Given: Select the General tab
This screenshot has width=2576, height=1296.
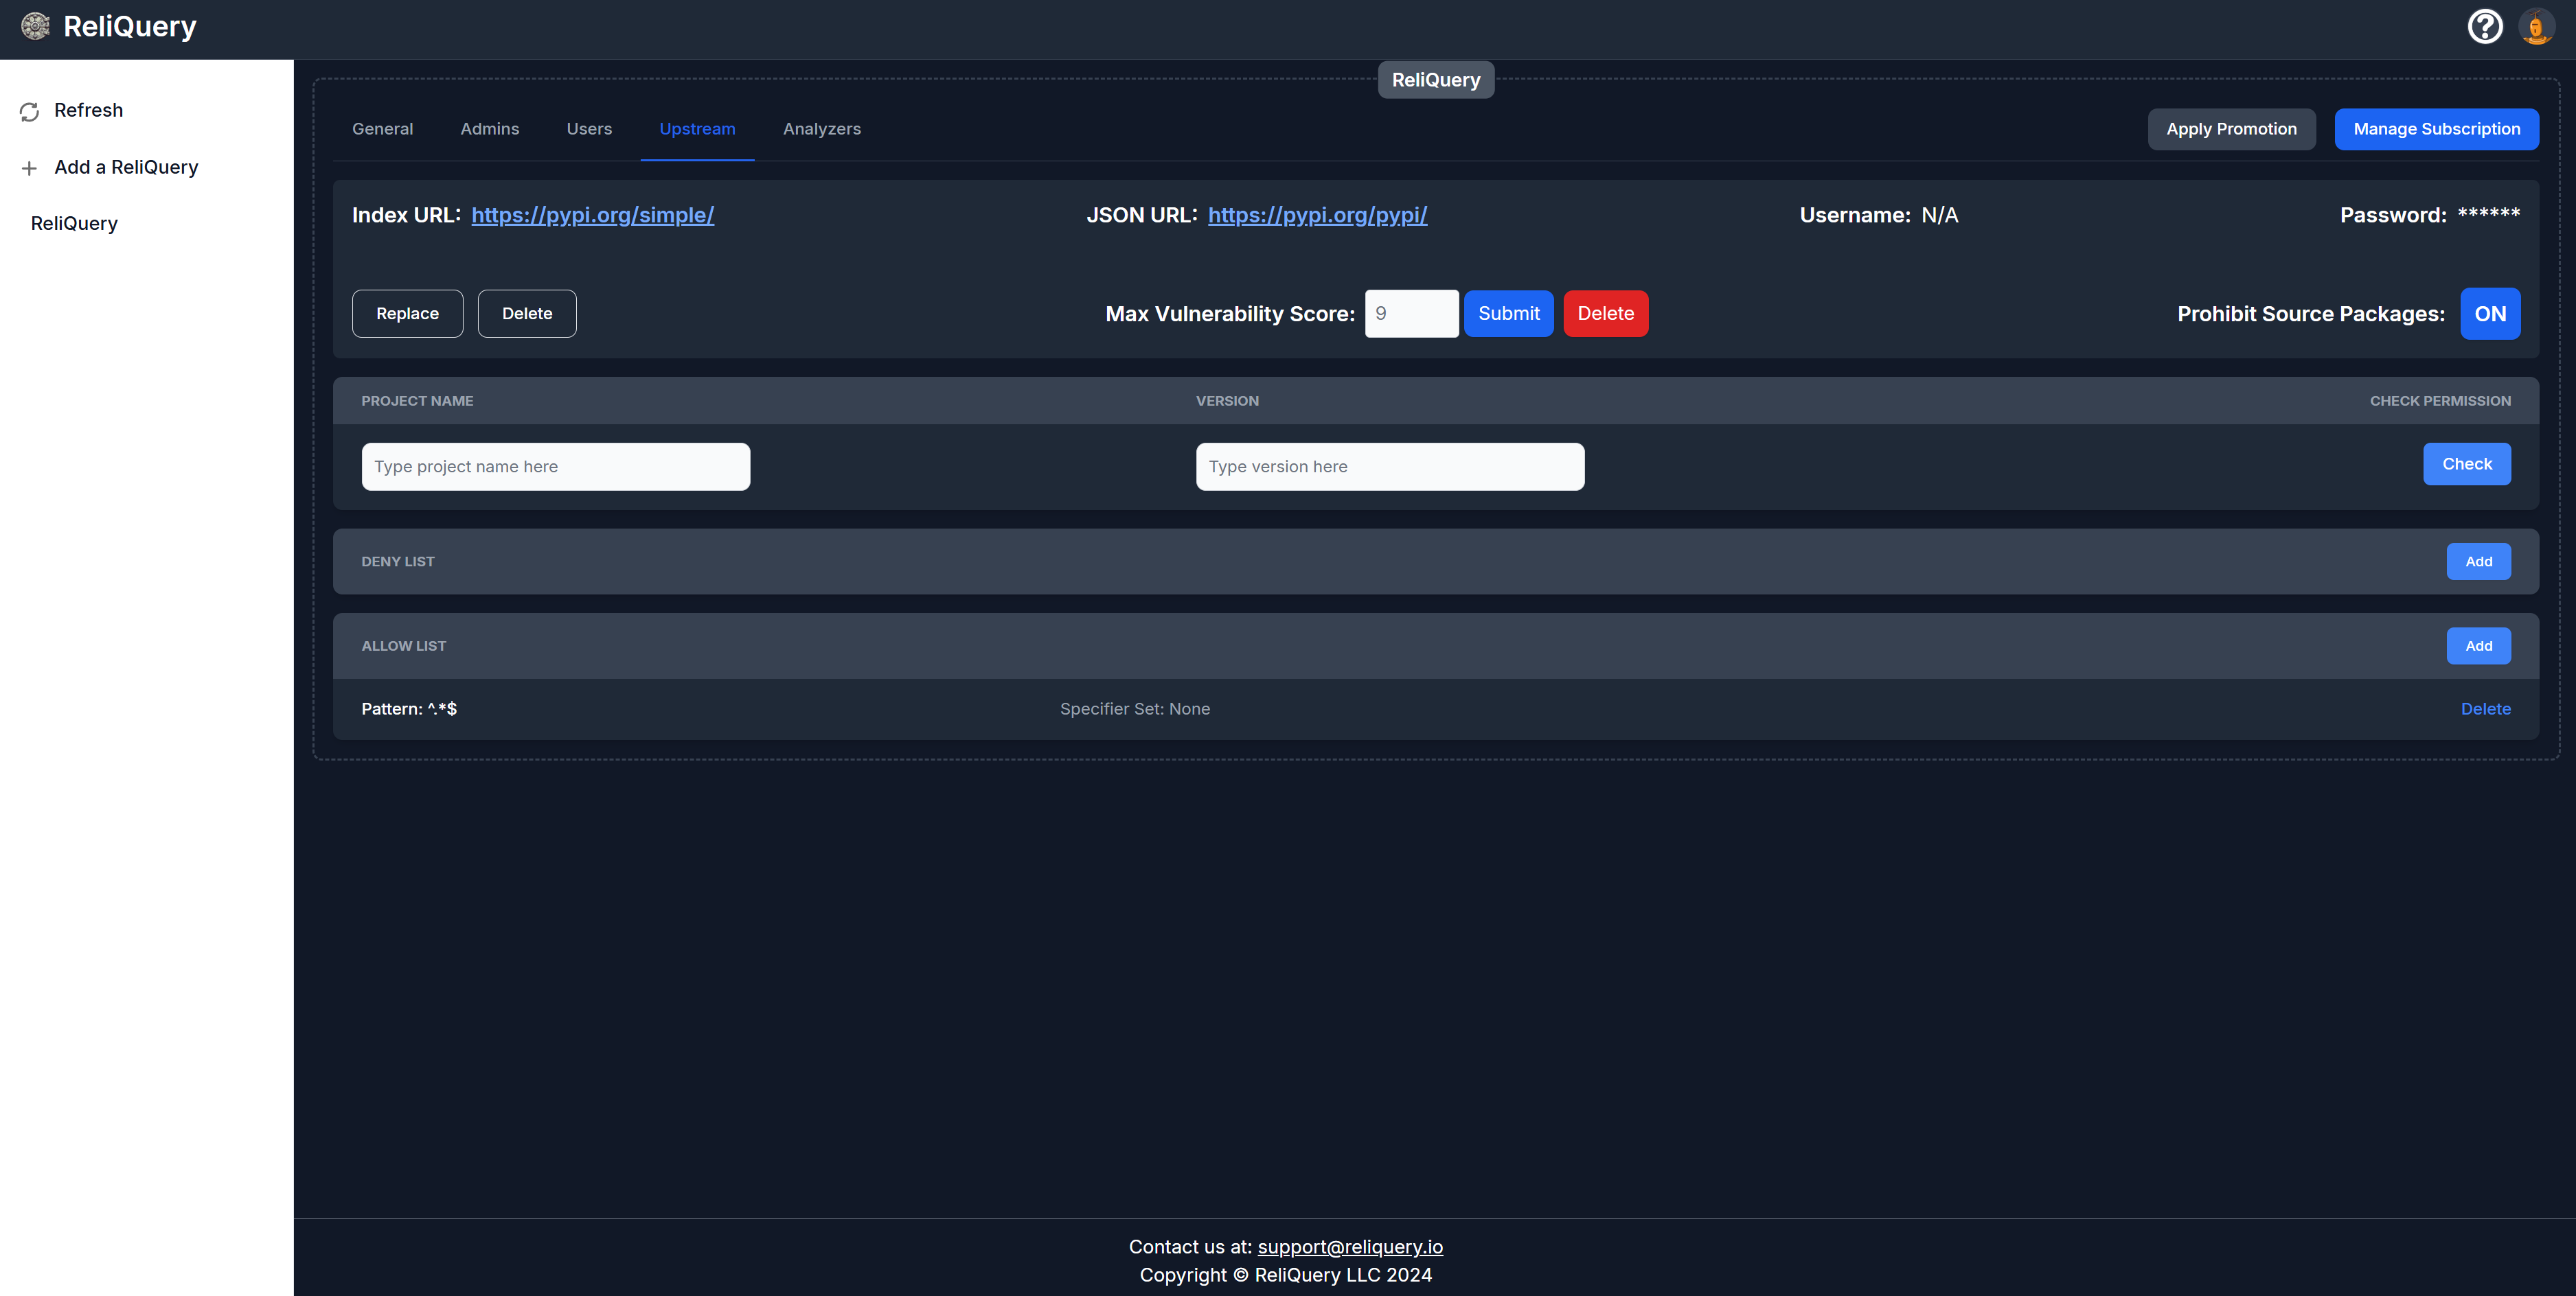Looking at the screenshot, I should coord(382,129).
